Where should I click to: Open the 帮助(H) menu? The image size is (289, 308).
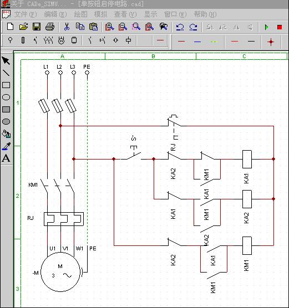(205, 14)
